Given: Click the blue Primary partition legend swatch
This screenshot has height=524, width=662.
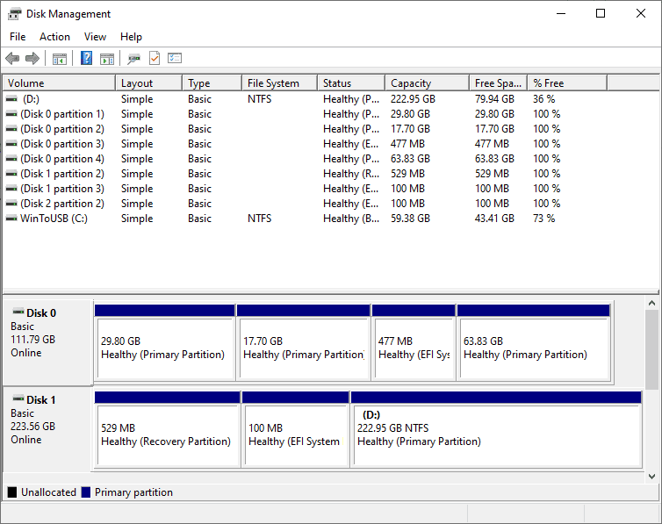Looking at the screenshot, I should (x=86, y=492).
